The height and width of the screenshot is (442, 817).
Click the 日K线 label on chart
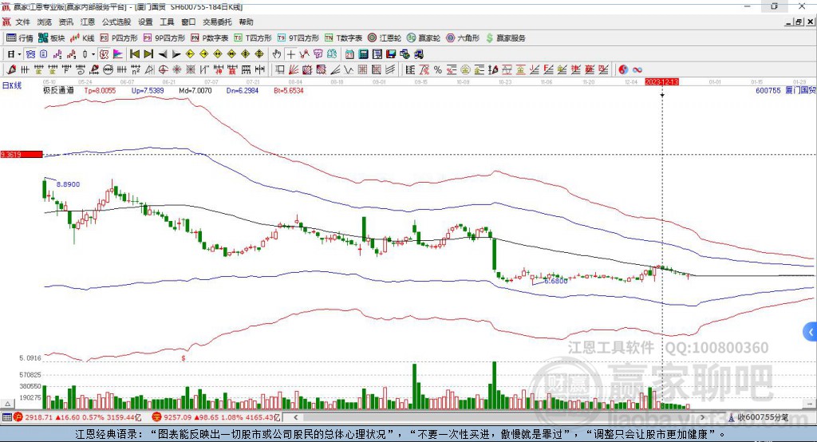12,85
